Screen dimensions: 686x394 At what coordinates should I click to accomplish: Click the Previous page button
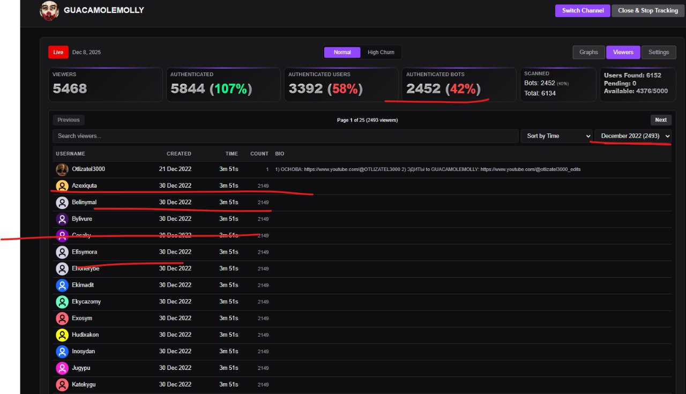click(x=69, y=120)
